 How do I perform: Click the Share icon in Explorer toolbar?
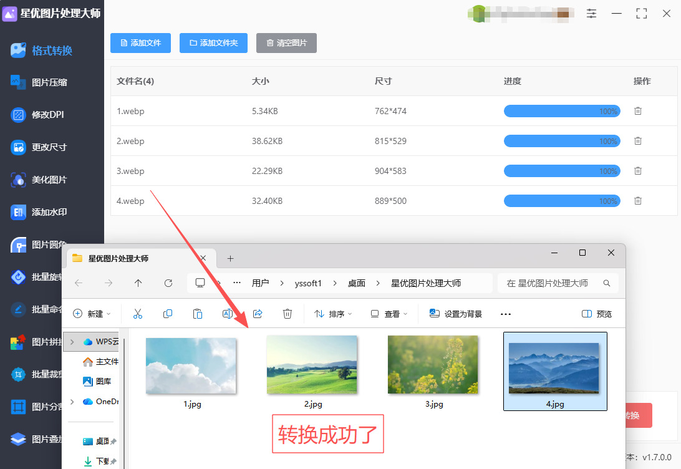[x=258, y=314]
